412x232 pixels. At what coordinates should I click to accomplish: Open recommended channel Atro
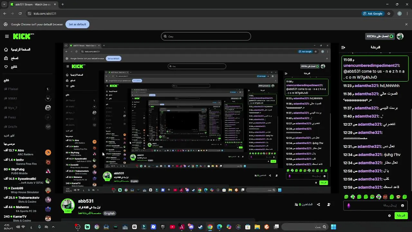pos(27,152)
